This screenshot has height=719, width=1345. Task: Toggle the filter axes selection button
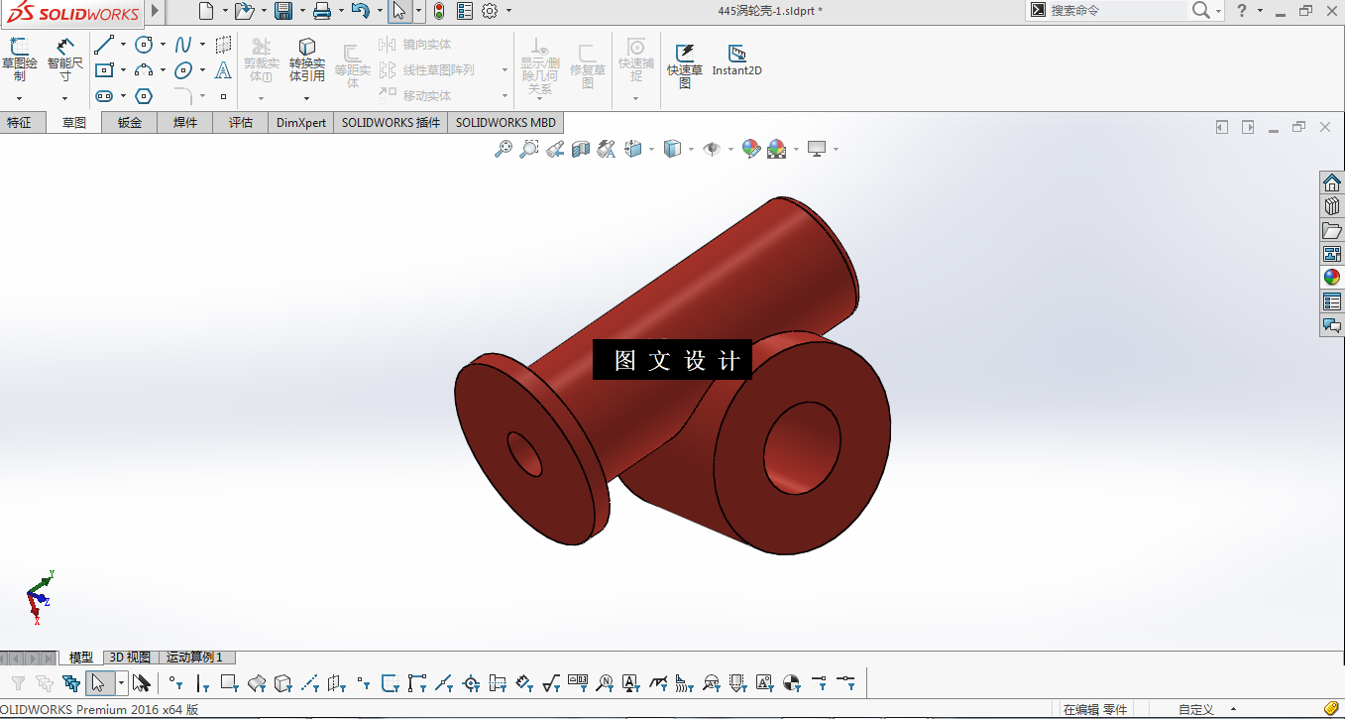[309, 682]
